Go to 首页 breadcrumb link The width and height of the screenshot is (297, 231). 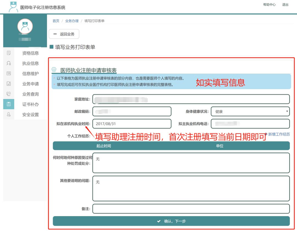pyautogui.click(x=56, y=21)
